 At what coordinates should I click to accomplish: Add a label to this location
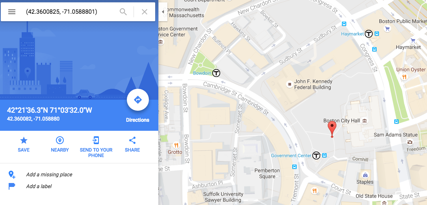click(39, 186)
